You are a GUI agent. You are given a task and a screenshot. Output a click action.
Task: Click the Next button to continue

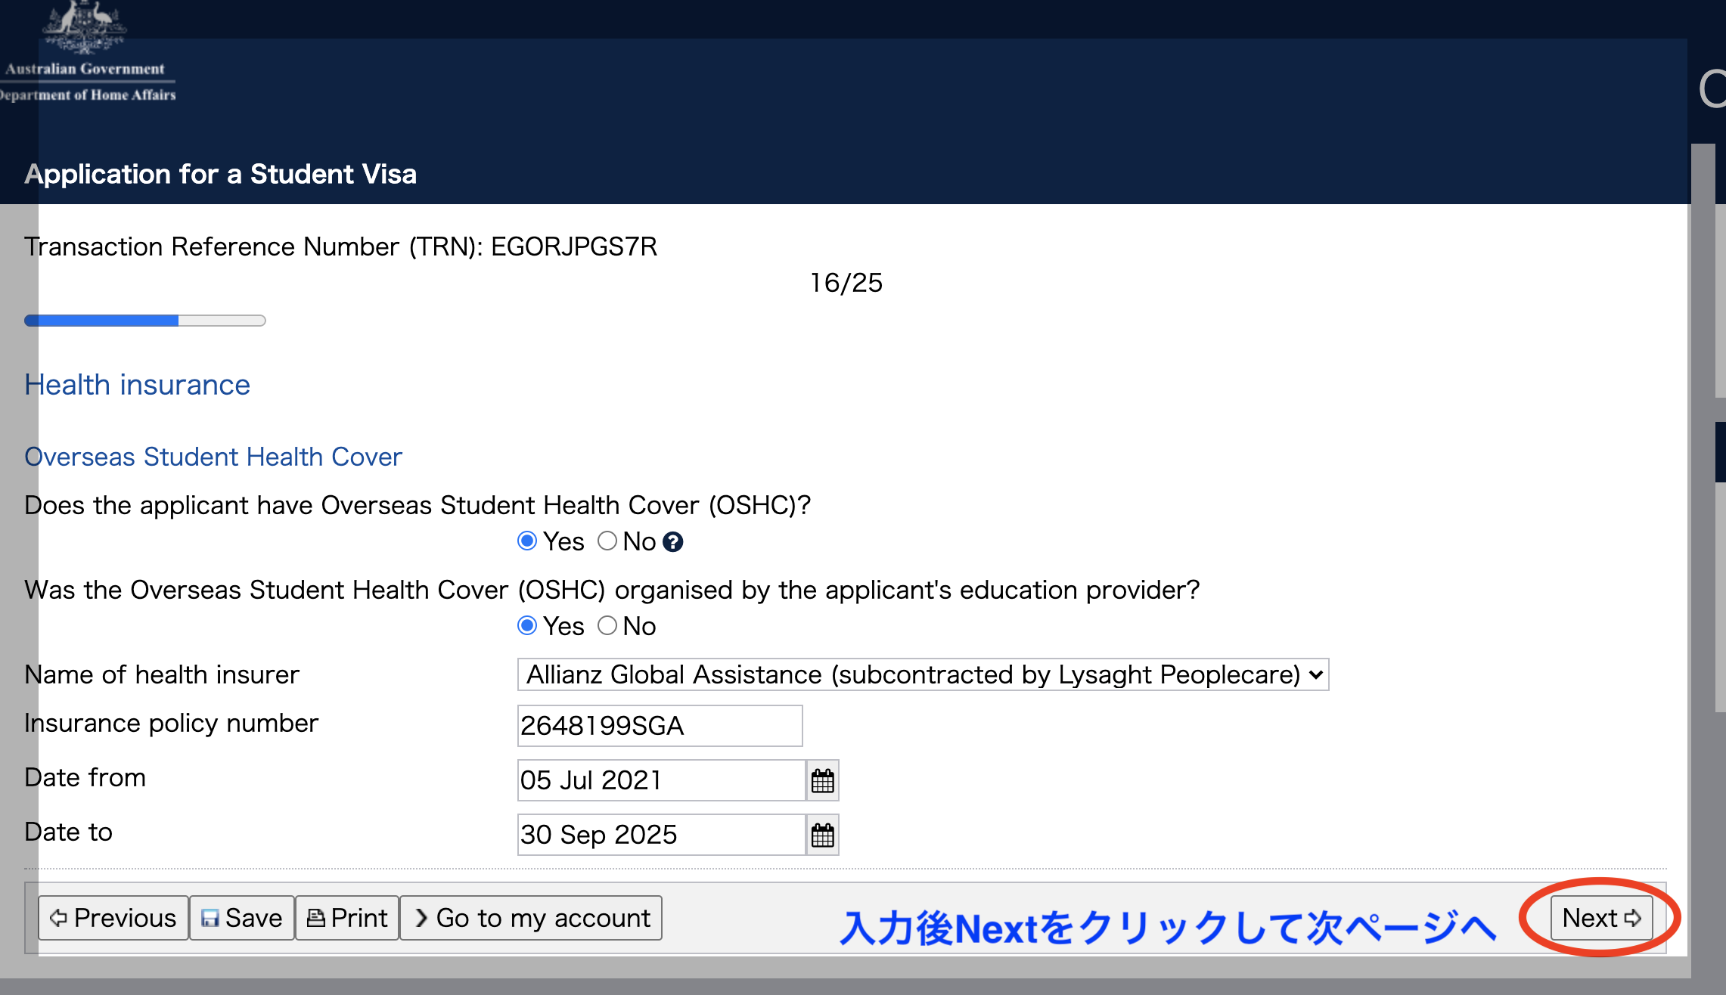point(1600,918)
